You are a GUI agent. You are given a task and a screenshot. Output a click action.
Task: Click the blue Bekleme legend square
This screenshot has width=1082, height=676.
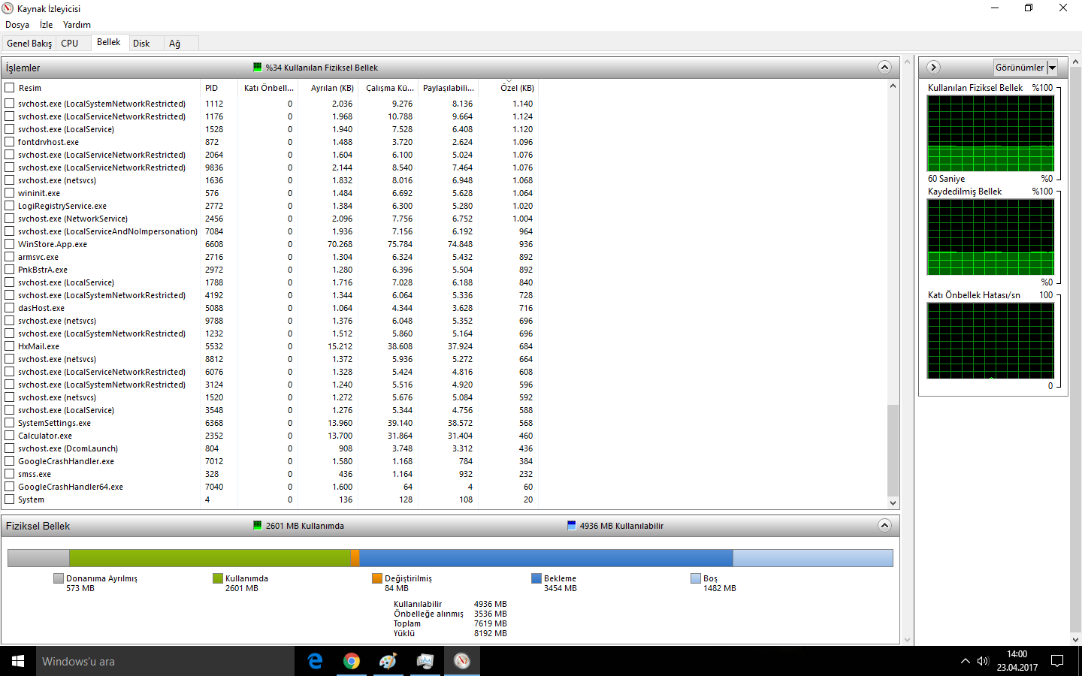click(536, 578)
